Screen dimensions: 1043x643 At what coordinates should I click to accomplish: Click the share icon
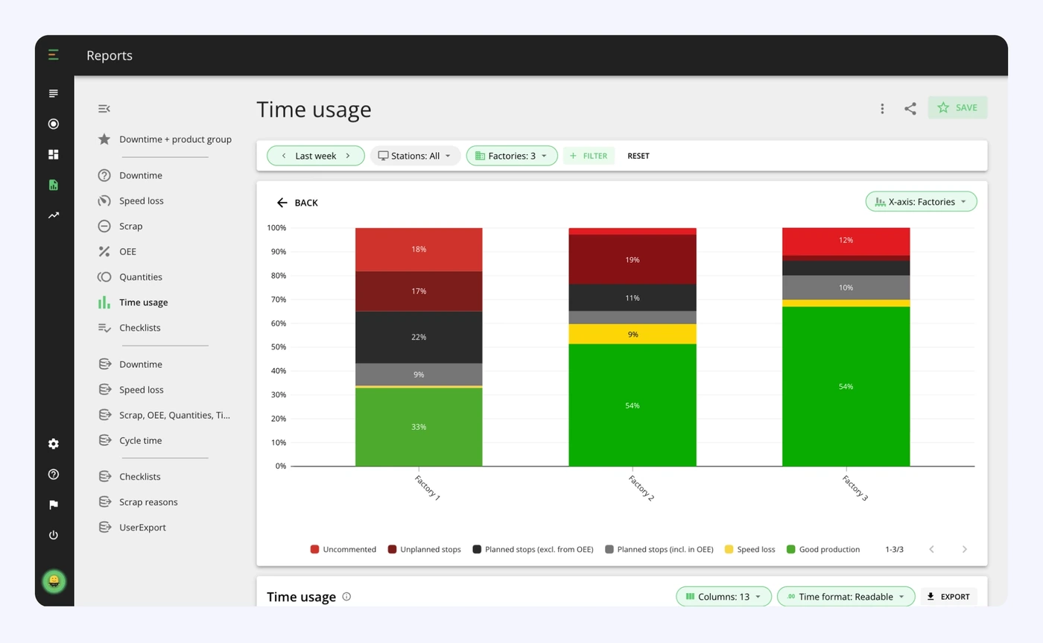[x=910, y=109]
